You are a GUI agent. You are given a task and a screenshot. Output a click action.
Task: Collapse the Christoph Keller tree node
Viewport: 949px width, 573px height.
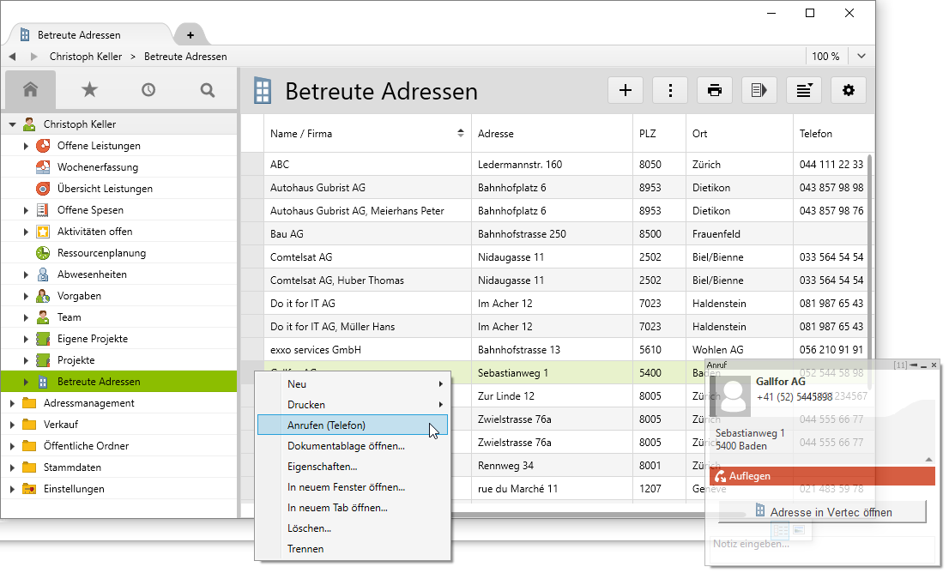[x=13, y=124]
